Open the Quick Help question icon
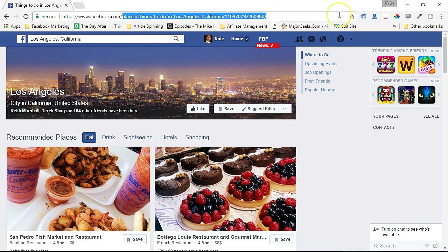 [340, 39]
